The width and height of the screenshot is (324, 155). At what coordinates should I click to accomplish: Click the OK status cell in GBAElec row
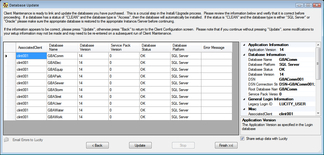click(x=155, y=63)
